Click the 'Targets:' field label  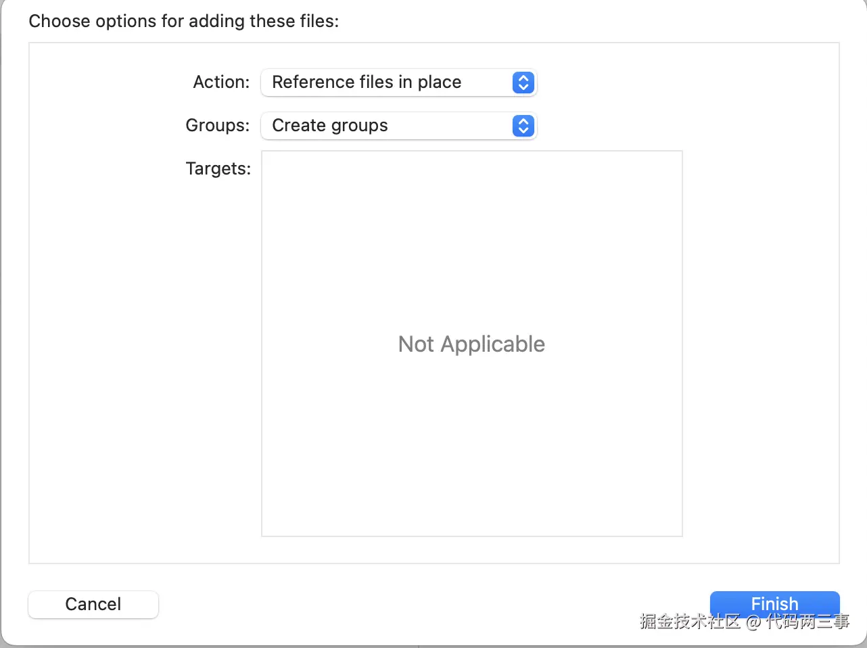218,169
